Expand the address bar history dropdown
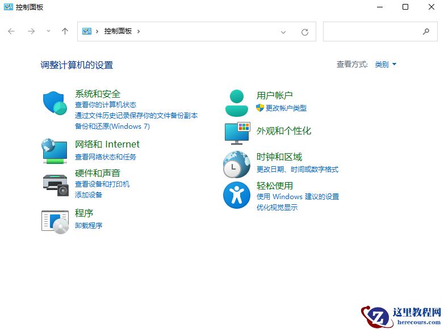 (x=283, y=32)
